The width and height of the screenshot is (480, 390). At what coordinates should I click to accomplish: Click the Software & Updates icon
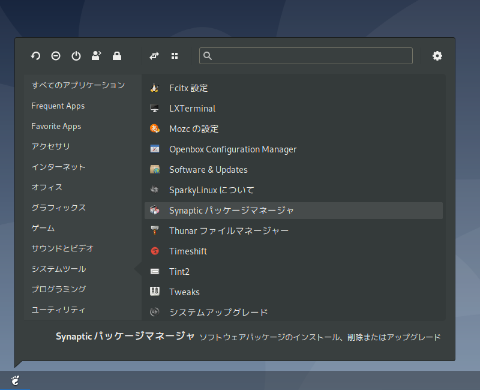tap(155, 170)
